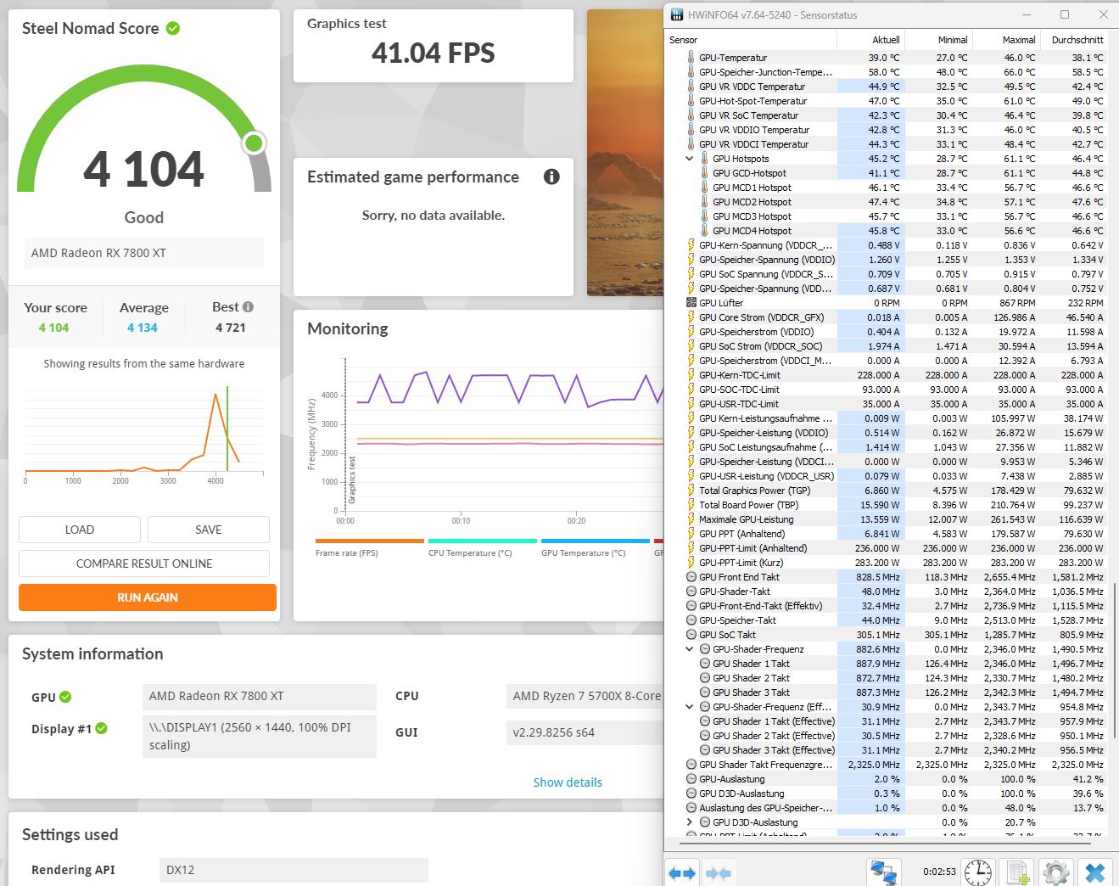
Task: Click the start logging document icon
Action: pyautogui.click(x=1017, y=872)
